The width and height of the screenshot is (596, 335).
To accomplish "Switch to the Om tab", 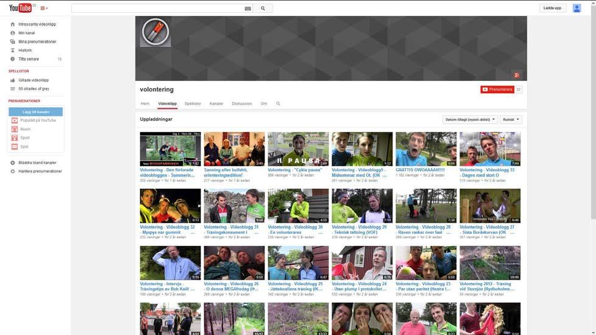I will (264, 104).
